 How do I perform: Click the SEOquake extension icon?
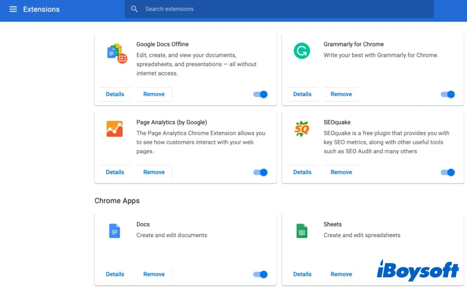click(302, 129)
